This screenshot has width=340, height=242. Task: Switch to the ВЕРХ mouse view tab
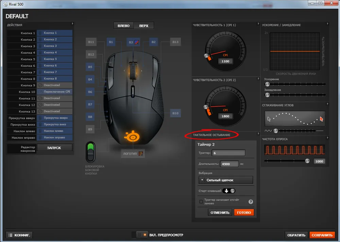pos(144,26)
